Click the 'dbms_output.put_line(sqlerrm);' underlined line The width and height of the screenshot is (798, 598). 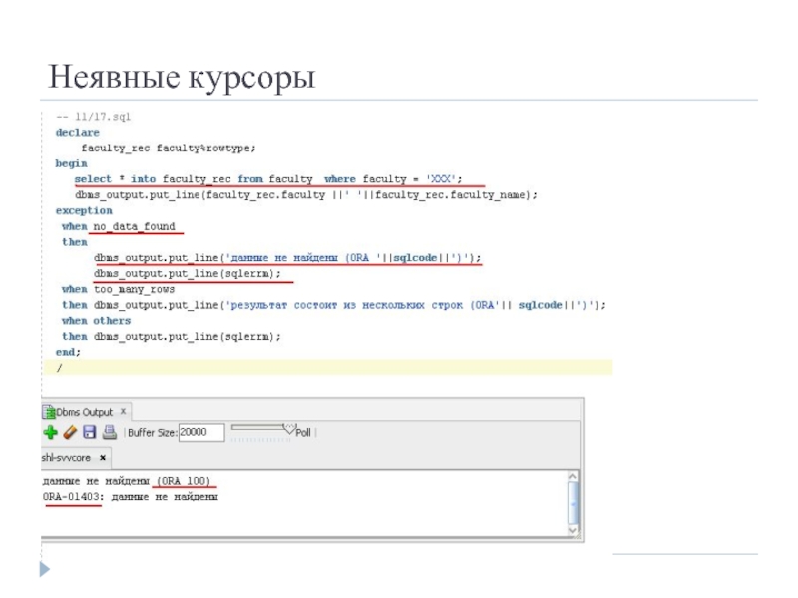click(x=188, y=273)
